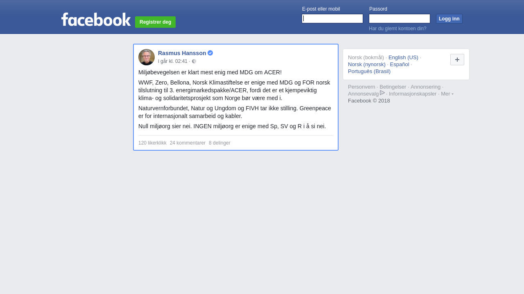The image size is (524, 294).
Task: Switch language to Español
Action: (x=400, y=64)
